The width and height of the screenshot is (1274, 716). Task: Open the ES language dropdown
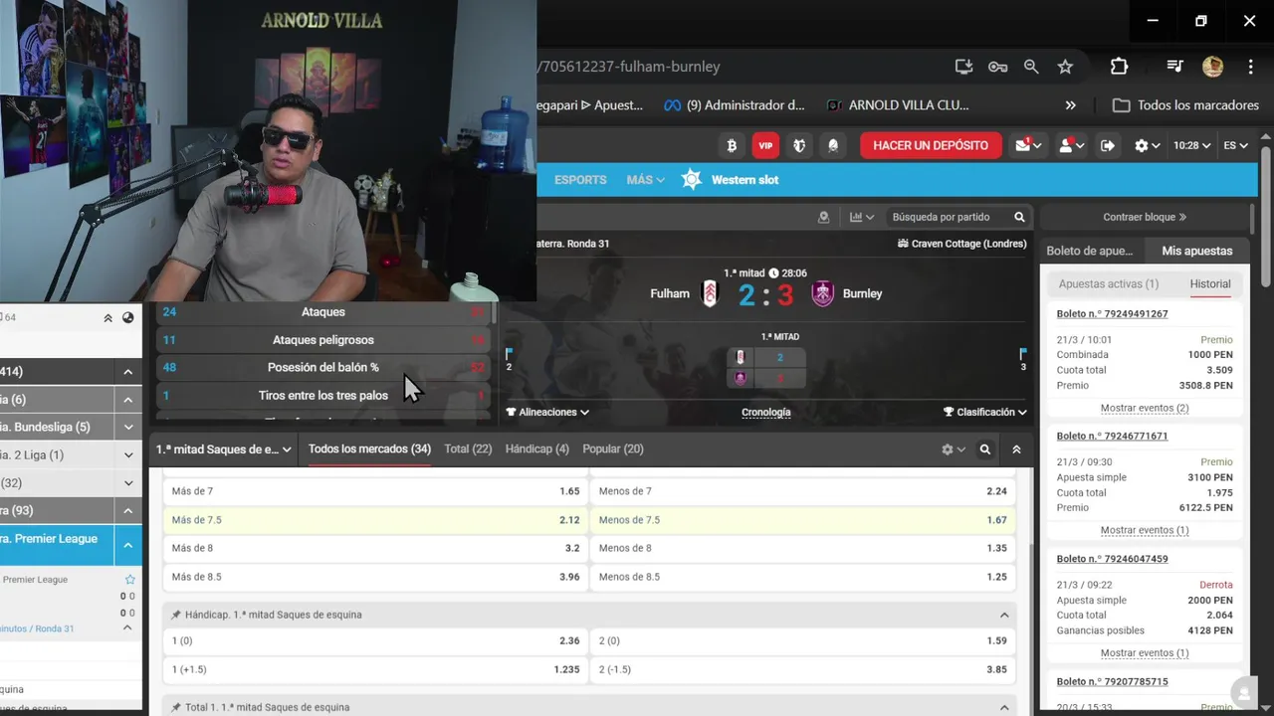[x=1235, y=145]
